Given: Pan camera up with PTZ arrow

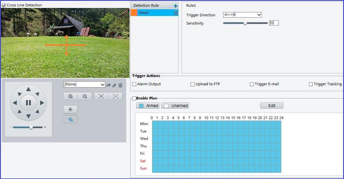Looking at the screenshot, I should tap(28, 89).
